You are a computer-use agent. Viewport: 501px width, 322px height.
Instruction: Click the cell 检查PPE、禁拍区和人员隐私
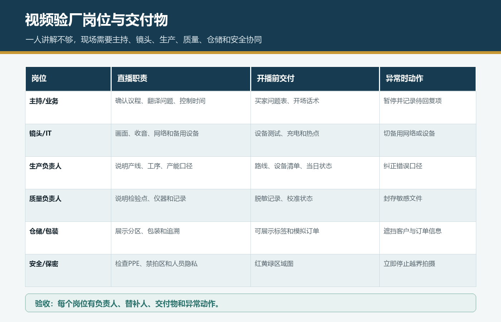(x=181, y=270)
